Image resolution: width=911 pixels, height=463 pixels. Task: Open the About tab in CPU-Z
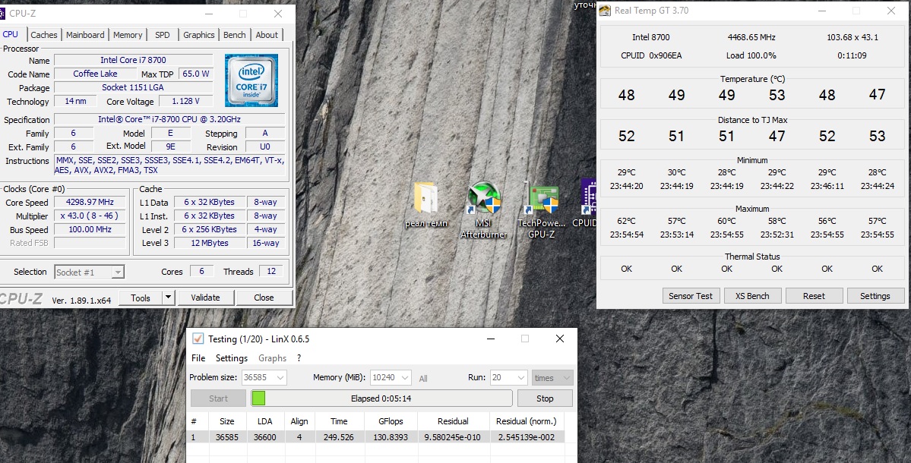pyautogui.click(x=267, y=35)
